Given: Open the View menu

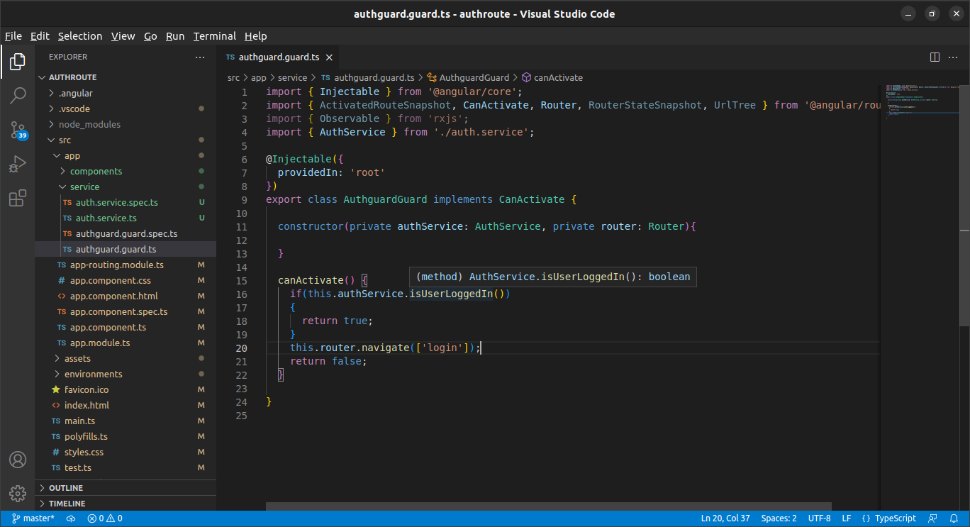Looking at the screenshot, I should click(x=123, y=36).
